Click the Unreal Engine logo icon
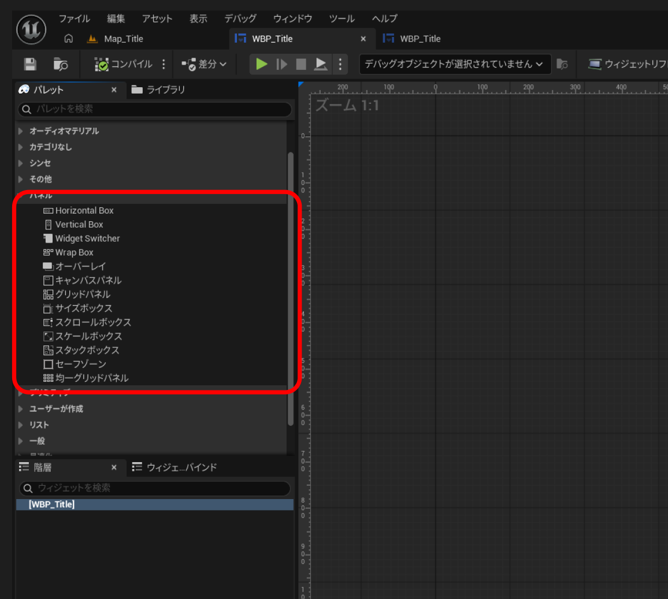The width and height of the screenshot is (668, 599). coord(31,29)
